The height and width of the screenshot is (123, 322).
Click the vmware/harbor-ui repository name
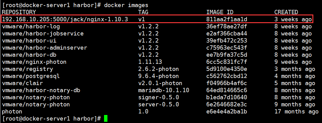[x=29, y=41]
